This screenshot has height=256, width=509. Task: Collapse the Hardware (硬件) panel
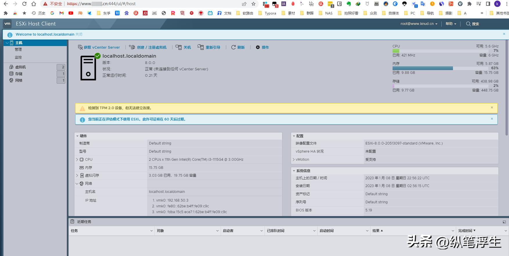tap(77, 136)
